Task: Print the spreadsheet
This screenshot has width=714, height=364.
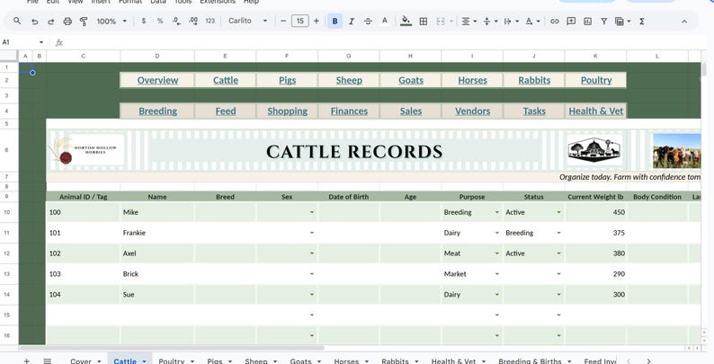Action: point(67,21)
